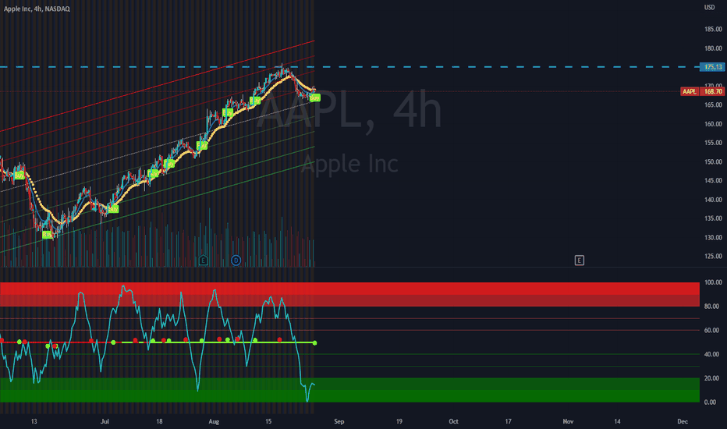Click the 0.00 oscillator scale value
The height and width of the screenshot is (429, 727).
point(711,402)
